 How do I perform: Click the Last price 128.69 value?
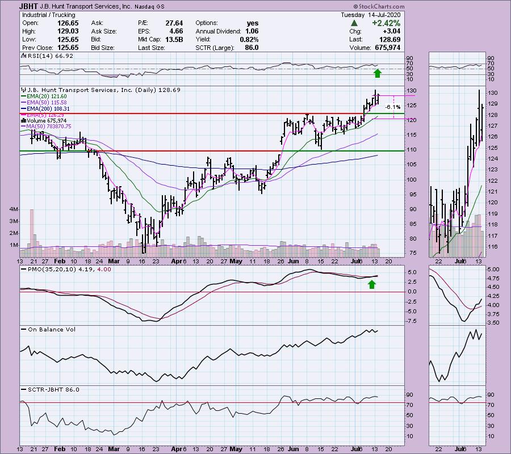[x=389, y=39]
